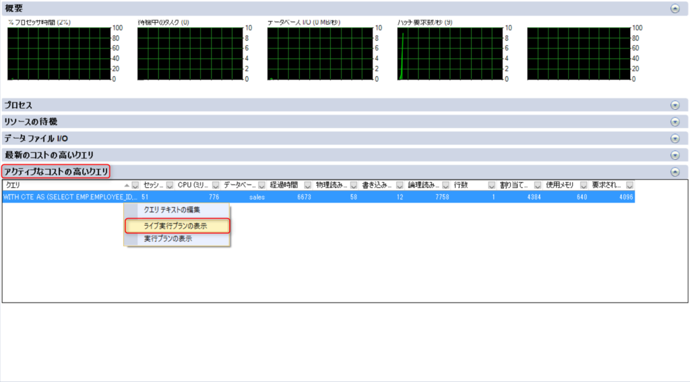Viewport: 690px width, 382px height.
Task: Collapse the 概要 overview section
Action: 675,8
